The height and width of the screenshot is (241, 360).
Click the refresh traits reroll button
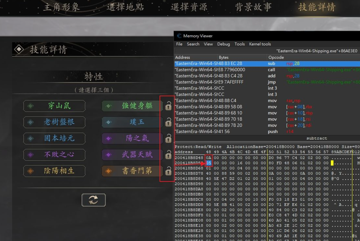pos(93,200)
